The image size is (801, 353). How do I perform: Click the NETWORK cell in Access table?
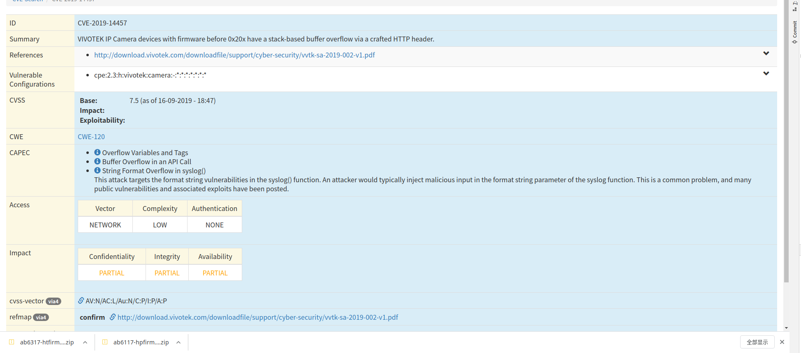pos(105,225)
